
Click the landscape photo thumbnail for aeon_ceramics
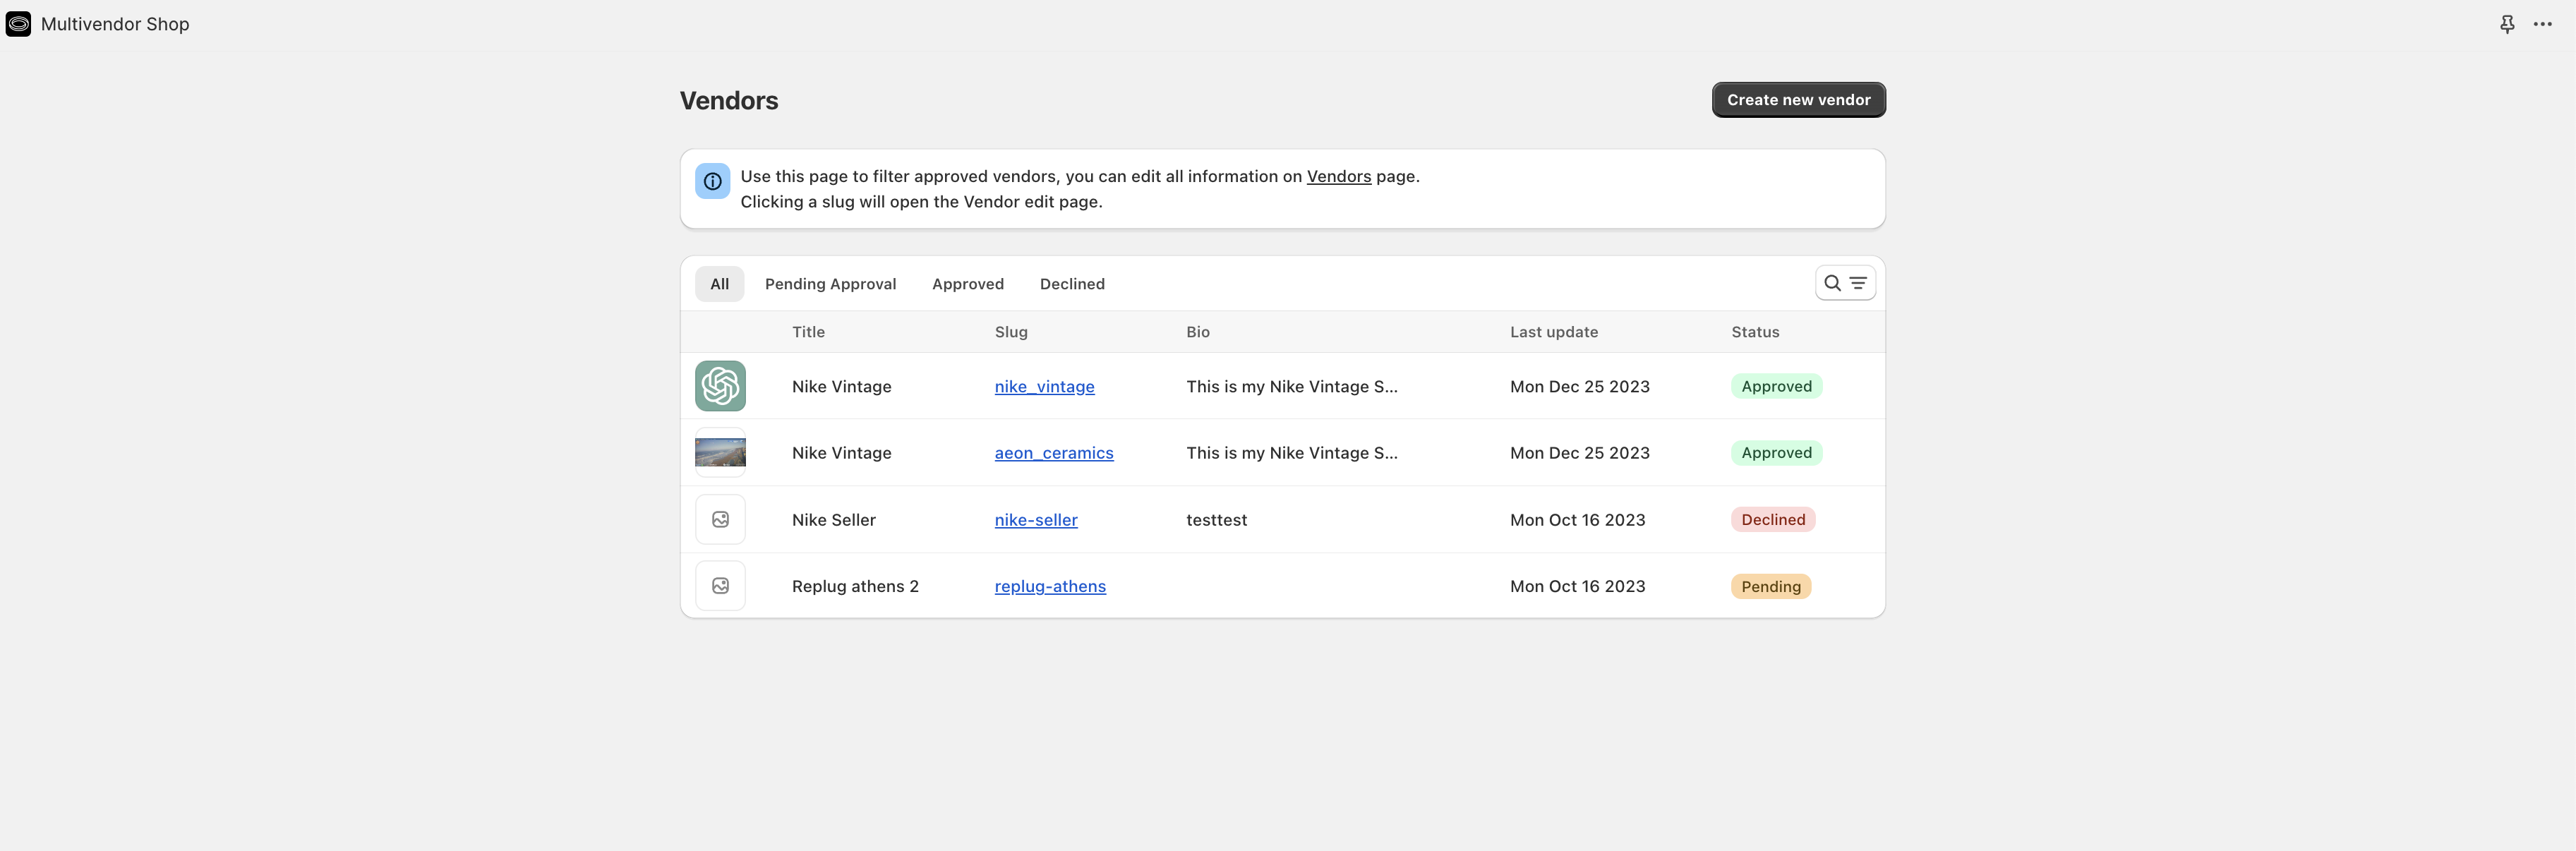720,452
